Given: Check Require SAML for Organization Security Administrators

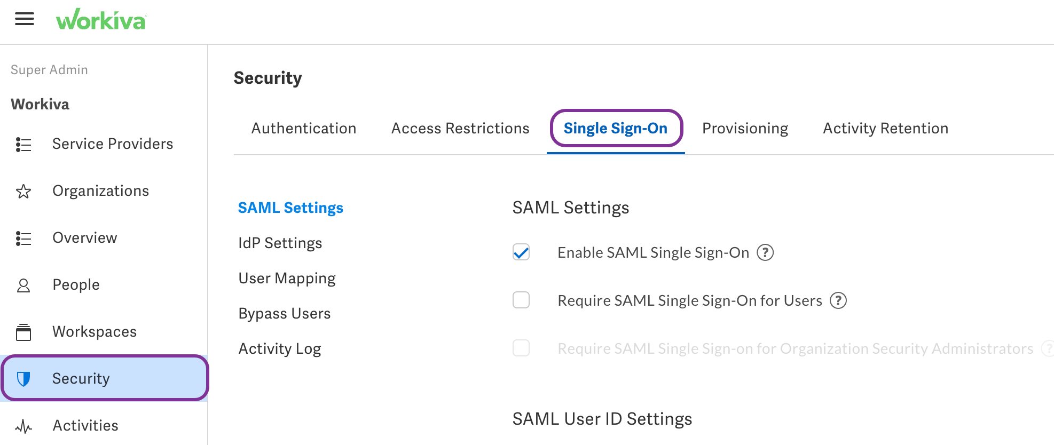Looking at the screenshot, I should (x=521, y=348).
